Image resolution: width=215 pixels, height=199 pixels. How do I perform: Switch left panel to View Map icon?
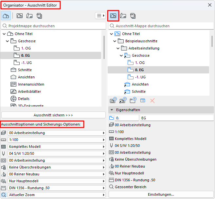[20, 16]
